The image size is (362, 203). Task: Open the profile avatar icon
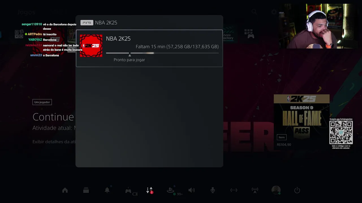click(276, 190)
